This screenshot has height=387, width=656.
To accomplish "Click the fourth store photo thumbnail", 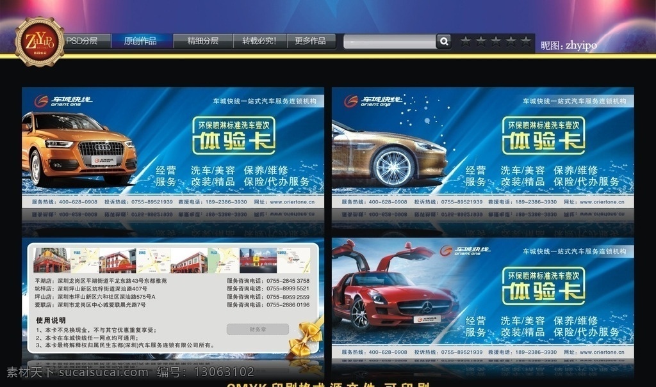I will pyautogui.click(x=258, y=261).
